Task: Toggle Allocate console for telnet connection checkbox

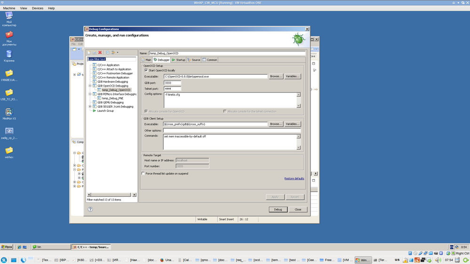Action: [225, 111]
